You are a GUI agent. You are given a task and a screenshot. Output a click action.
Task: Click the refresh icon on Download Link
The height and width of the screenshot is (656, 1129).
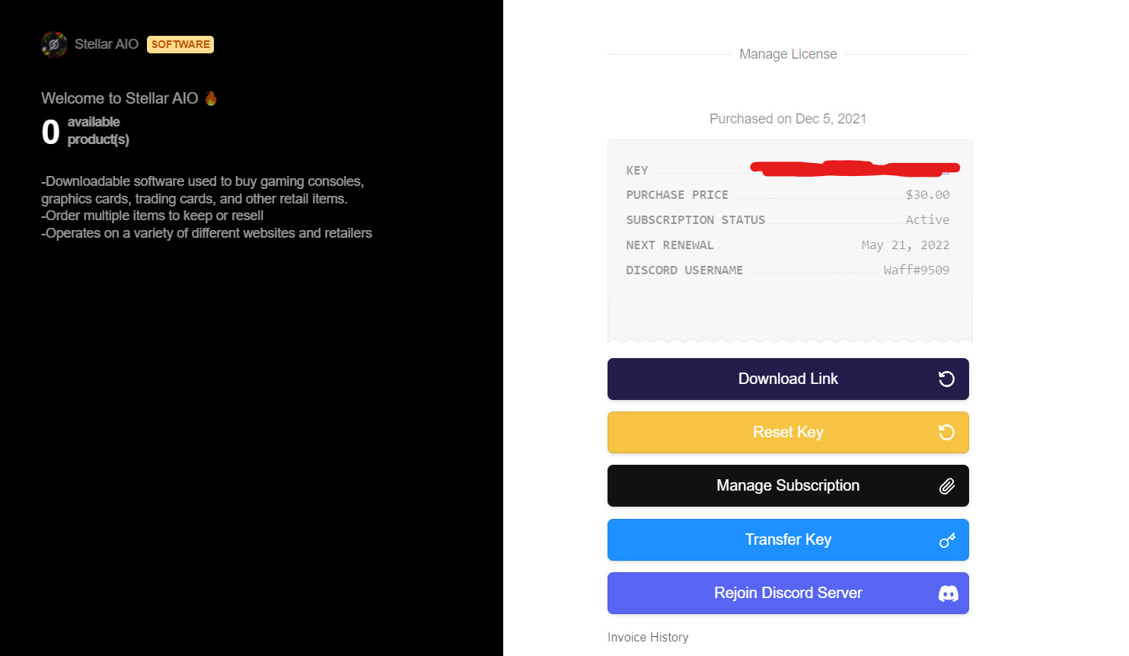(x=946, y=379)
